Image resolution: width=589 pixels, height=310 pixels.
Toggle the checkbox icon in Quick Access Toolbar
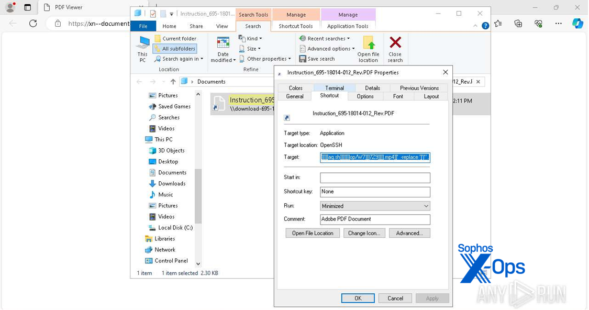(152, 14)
